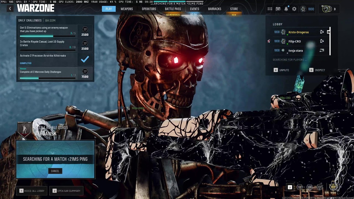Switch to the Operators tab
354x199 pixels.
pos(149,9)
